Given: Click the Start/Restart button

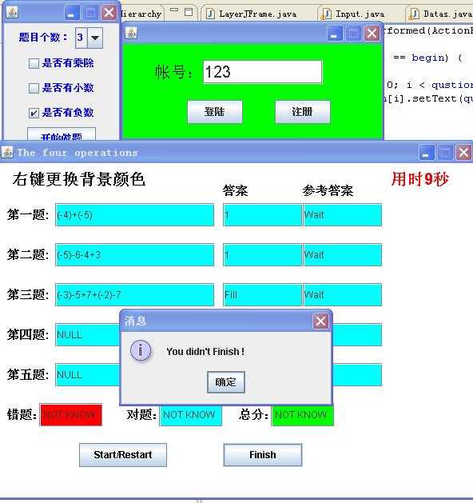Looking at the screenshot, I should coord(123,454).
